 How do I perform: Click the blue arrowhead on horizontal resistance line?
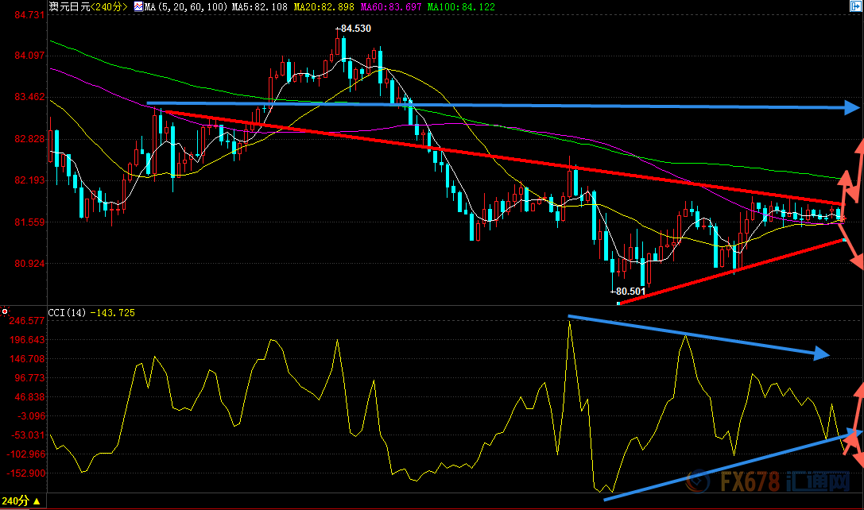[x=853, y=107]
